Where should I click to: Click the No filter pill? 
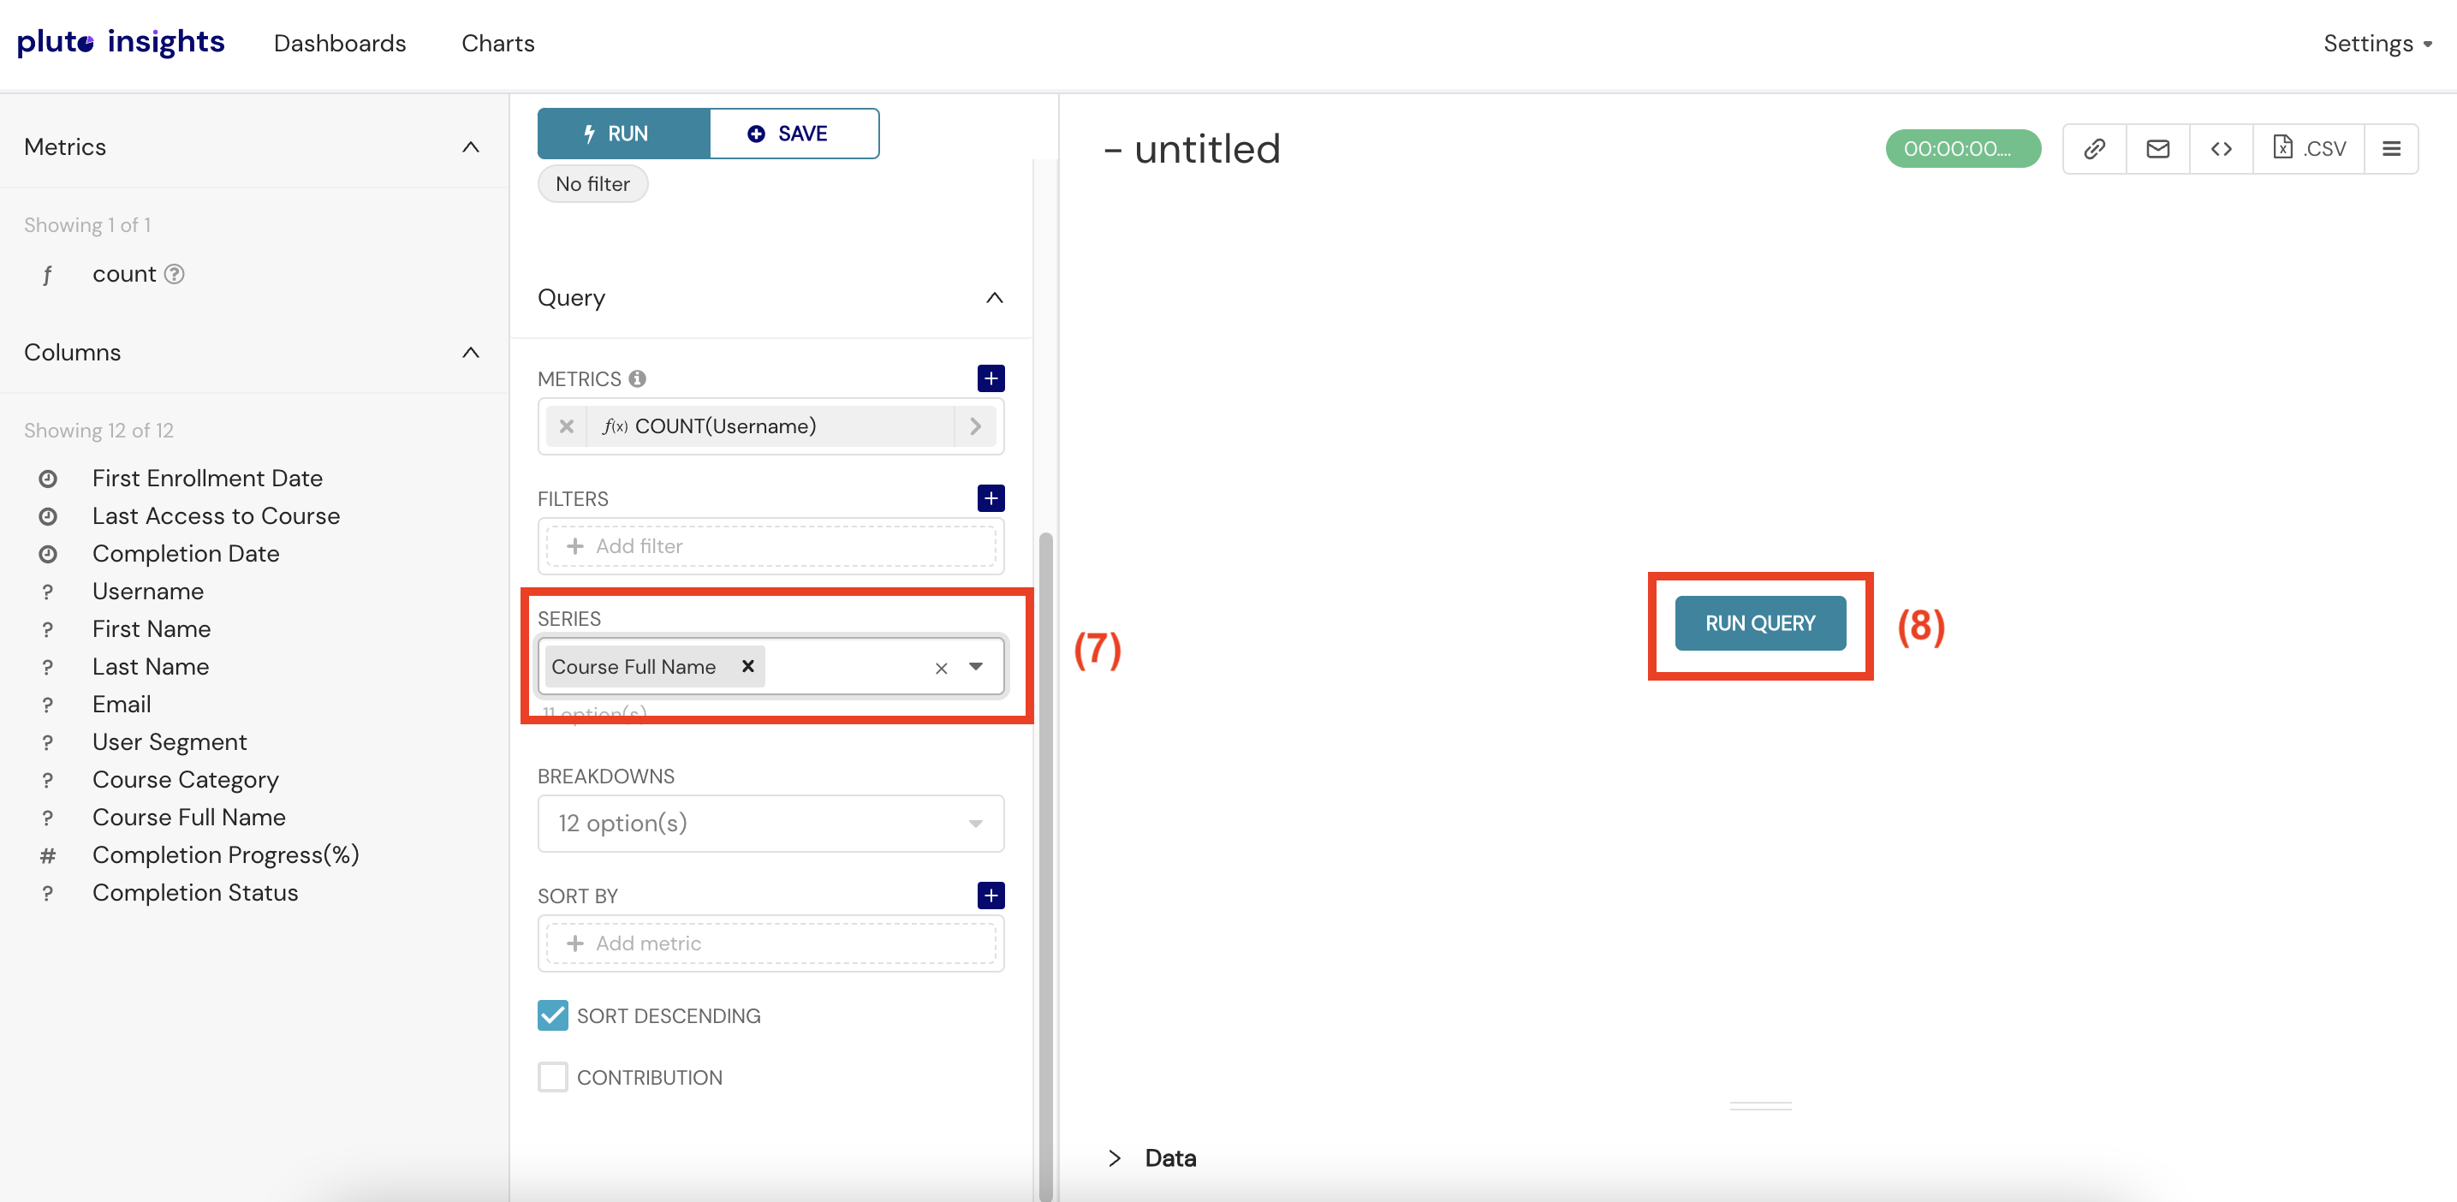[x=592, y=183]
